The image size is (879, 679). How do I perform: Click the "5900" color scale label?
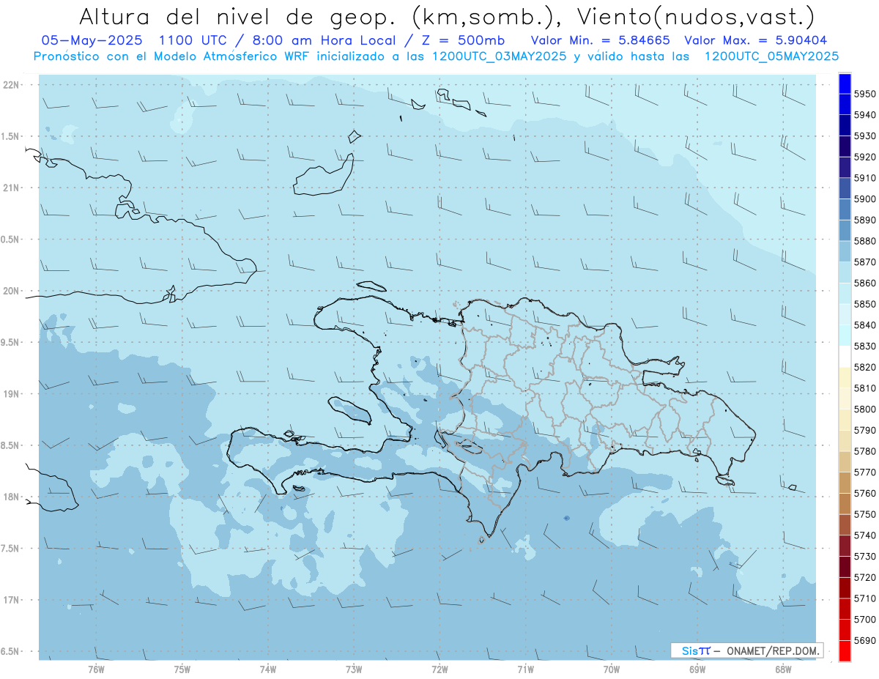(x=864, y=199)
